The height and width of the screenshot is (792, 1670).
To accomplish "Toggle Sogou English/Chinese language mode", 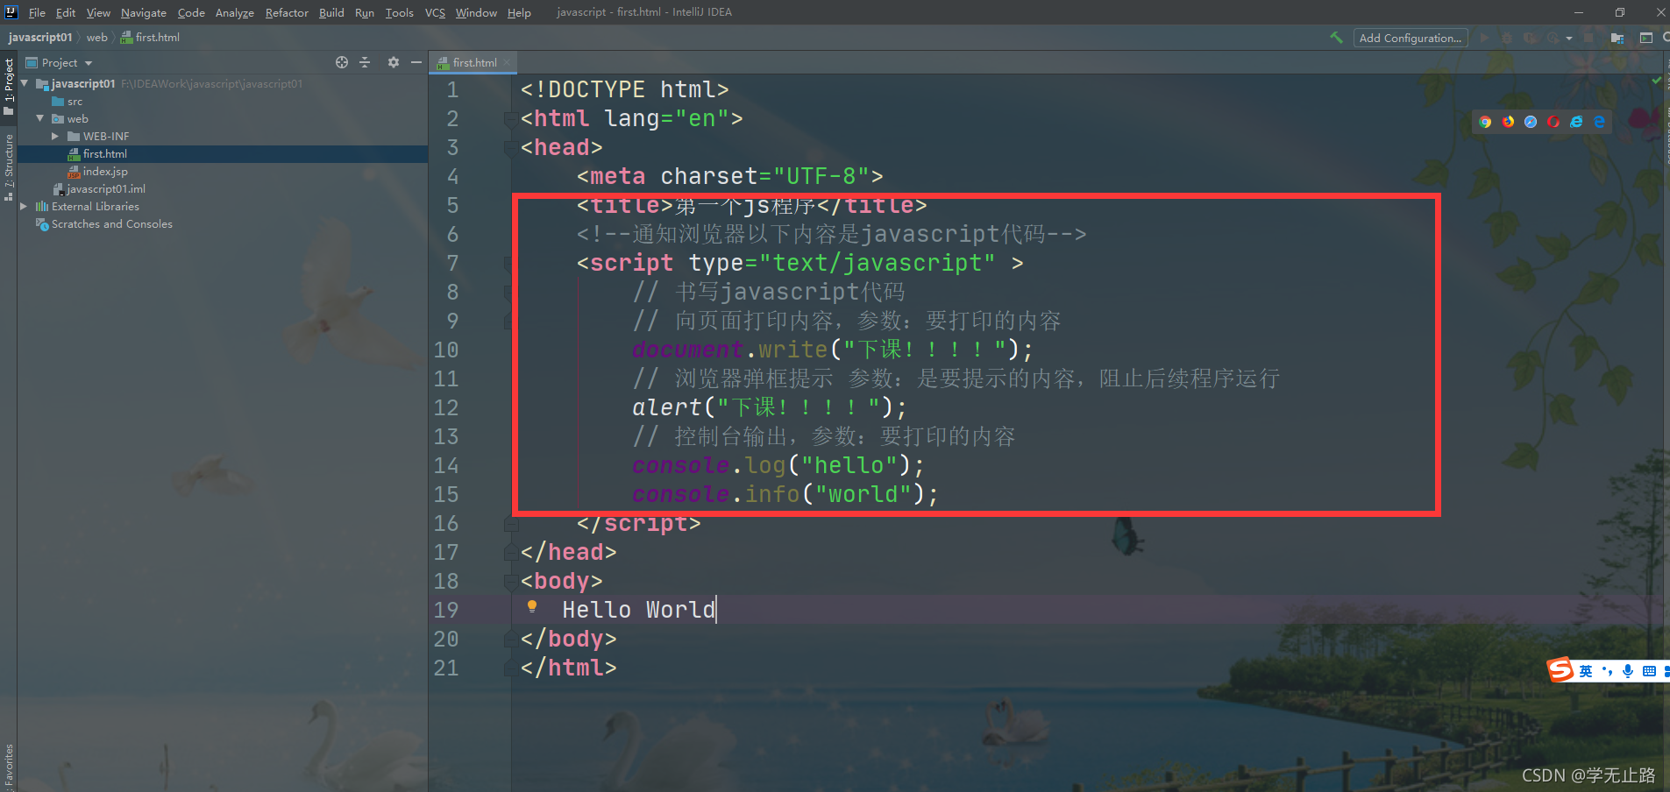I will click(1586, 671).
